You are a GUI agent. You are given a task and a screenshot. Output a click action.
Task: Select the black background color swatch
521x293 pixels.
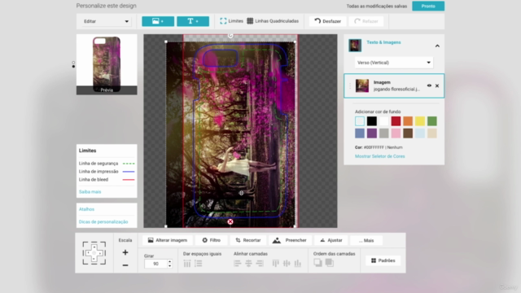[372, 121]
